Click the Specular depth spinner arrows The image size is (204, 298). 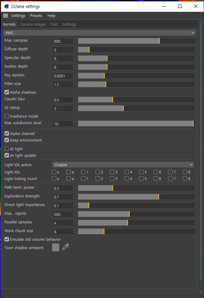click(x=74, y=58)
